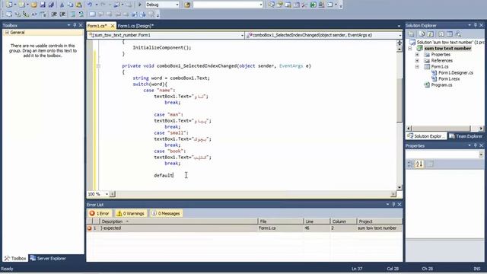Pin or auto-hide the Toolbox panel
The image size is (487, 274).
pos(75,25)
